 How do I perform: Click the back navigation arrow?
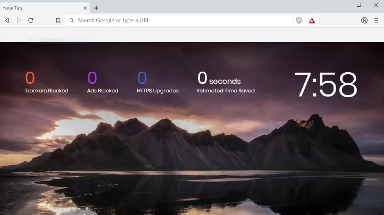(x=7, y=20)
